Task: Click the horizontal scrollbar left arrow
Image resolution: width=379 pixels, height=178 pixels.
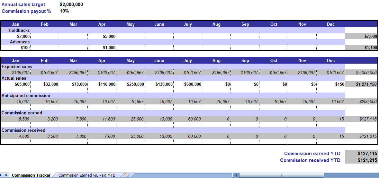Action: pyautogui.click(x=237, y=175)
